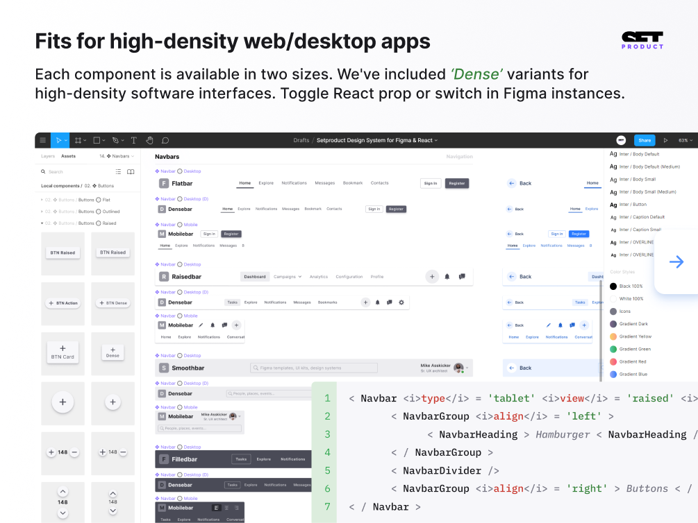Click Configuration link in Raisedbar
Image resolution: width=698 pixels, height=523 pixels.
click(349, 277)
